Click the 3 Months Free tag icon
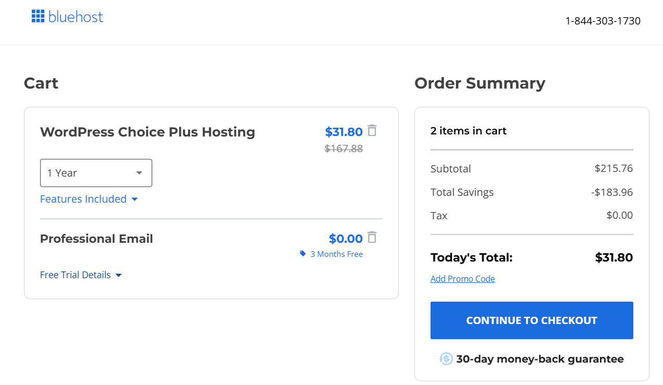 303,254
